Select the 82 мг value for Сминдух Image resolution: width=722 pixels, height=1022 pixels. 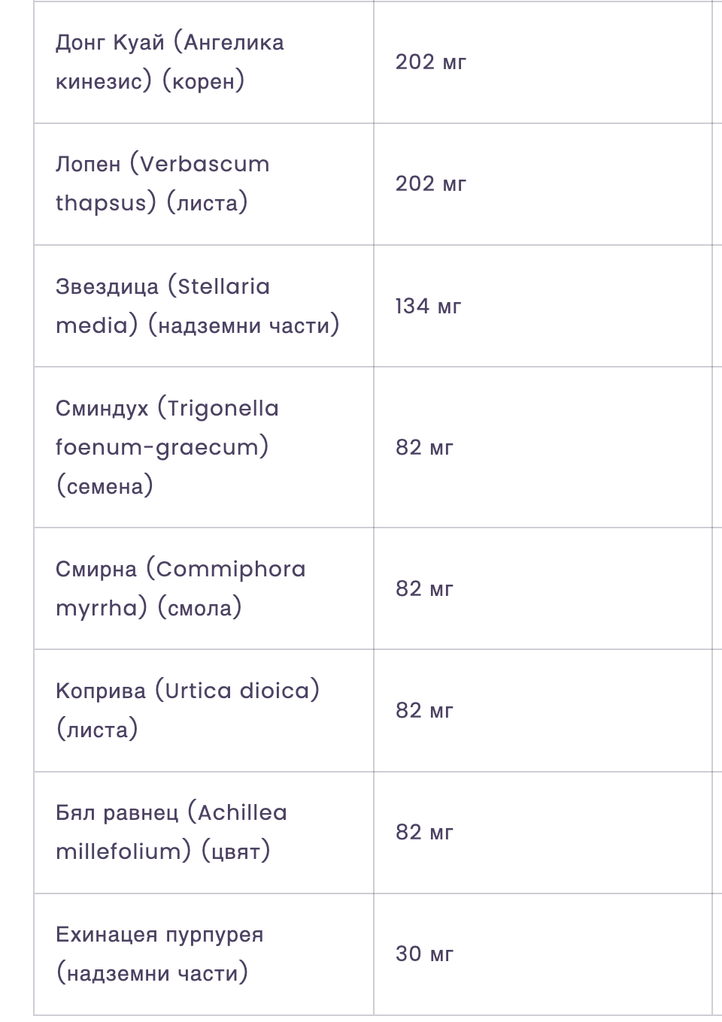coord(424,448)
